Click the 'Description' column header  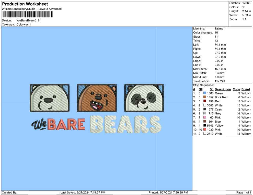(x=223, y=89)
